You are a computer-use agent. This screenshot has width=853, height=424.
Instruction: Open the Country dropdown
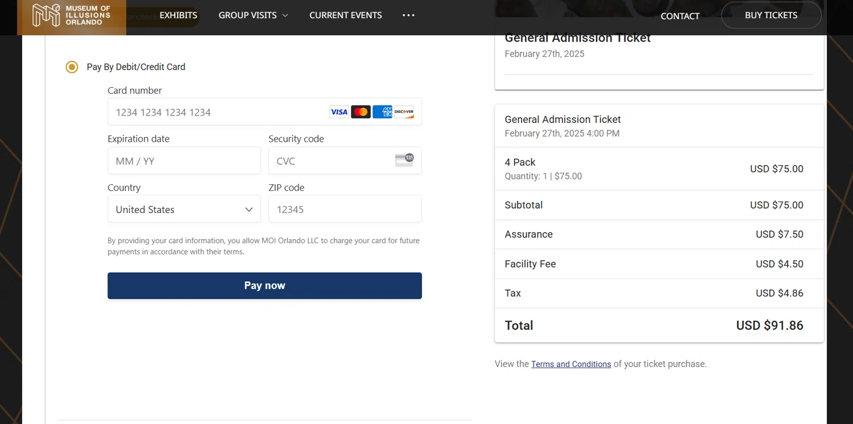point(184,209)
